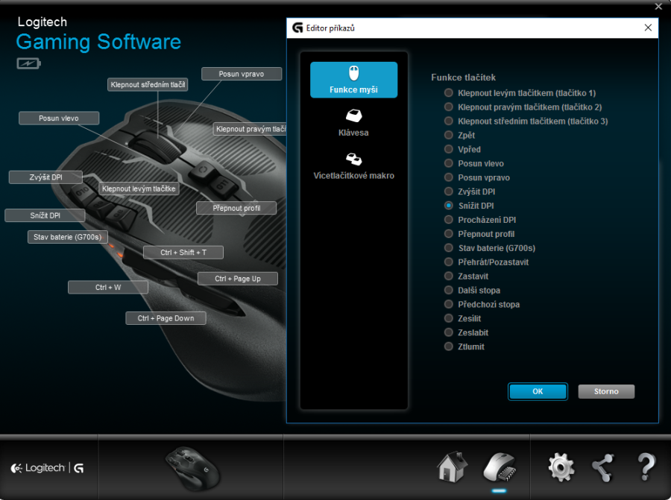
Task: Switch to the Klávesa tab
Action: (x=354, y=123)
